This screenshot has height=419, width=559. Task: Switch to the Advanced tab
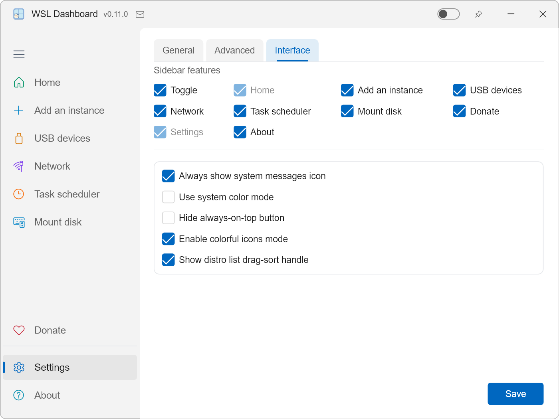pyautogui.click(x=234, y=50)
